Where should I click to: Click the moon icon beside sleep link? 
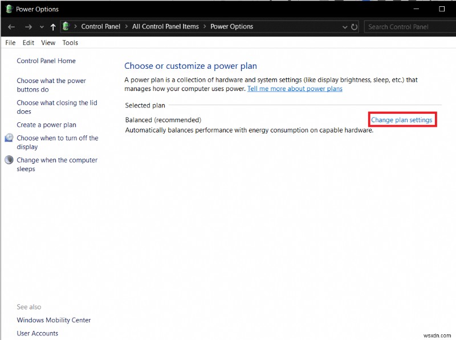click(x=9, y=160)
